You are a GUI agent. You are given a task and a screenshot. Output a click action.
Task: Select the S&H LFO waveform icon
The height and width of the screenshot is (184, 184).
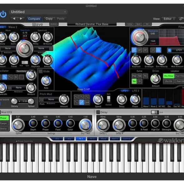(87, 102)
